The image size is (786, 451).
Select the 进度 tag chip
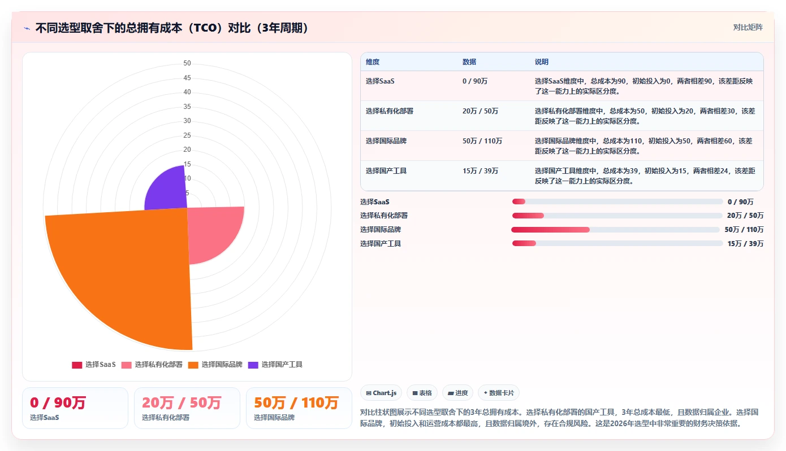[x=457, y=393]
